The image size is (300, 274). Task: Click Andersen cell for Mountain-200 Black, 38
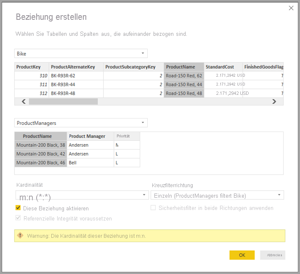point(90,145)
